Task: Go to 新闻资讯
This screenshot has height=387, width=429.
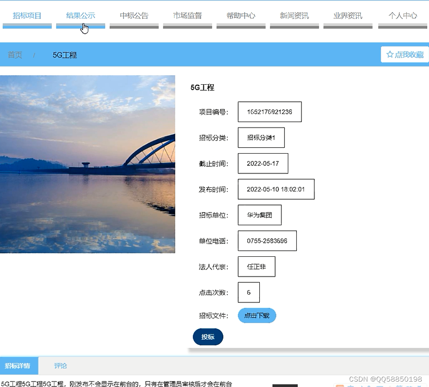Action: pyautogui.click(x=294, y=15)
